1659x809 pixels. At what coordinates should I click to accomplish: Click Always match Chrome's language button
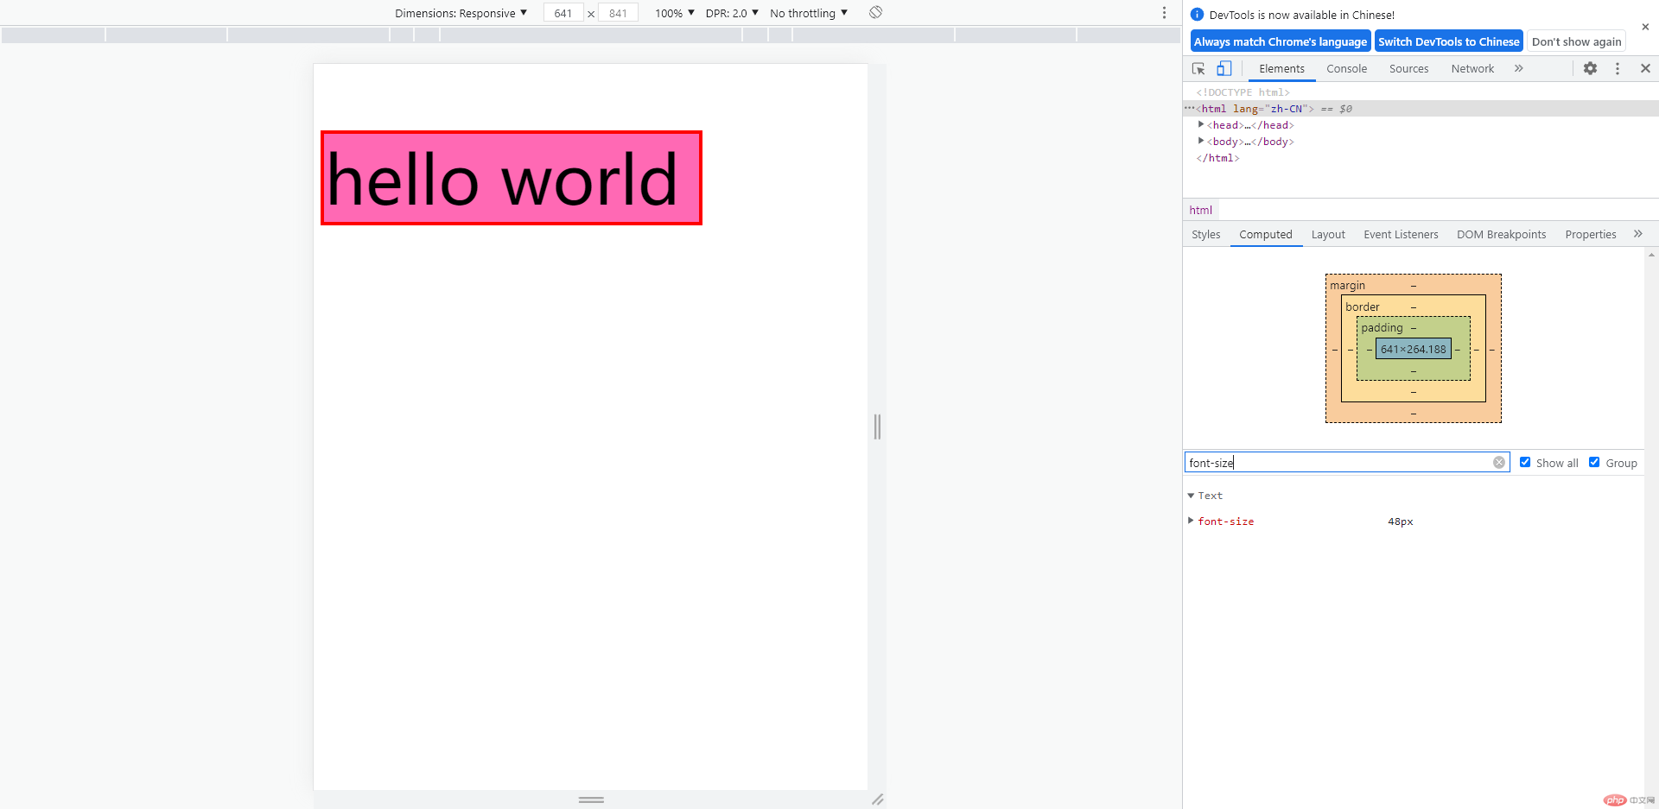coord(1280,41)
